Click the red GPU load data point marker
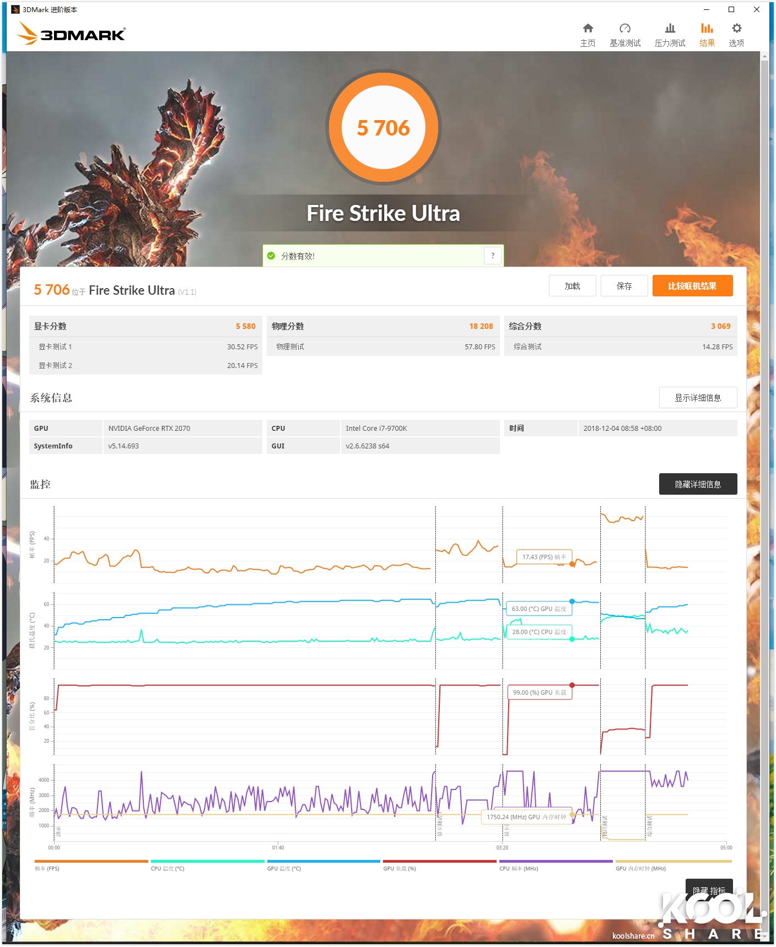776x947 pixels. (x=572, y=685)
